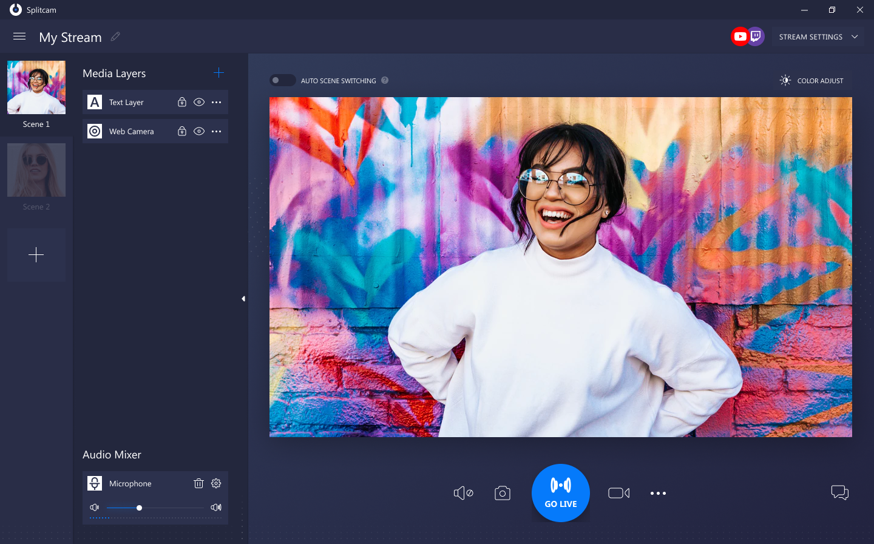Mute the output speaker icon
The width and height of the screenshot is (874, 544).
click(x=463, y=492)
